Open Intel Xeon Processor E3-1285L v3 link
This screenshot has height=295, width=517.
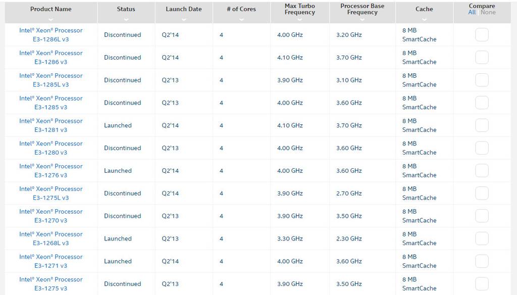50,80
